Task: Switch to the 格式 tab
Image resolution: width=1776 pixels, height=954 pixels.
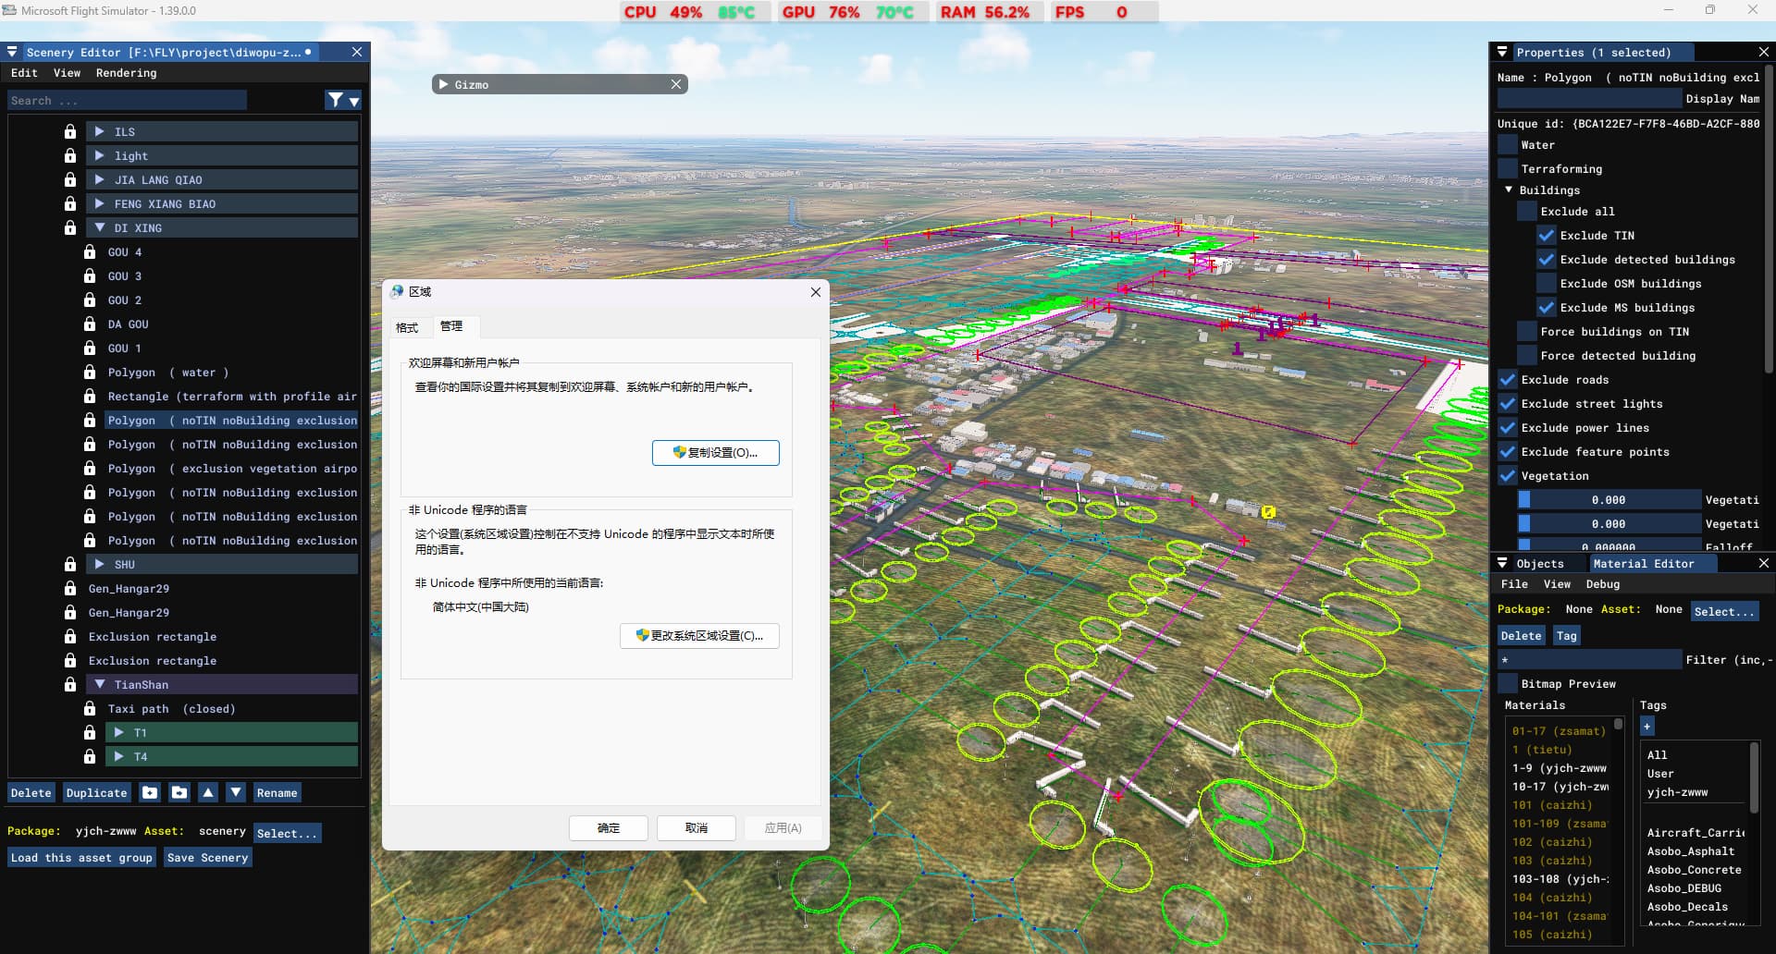Action: pyautogui.click(x=407, y=327)
